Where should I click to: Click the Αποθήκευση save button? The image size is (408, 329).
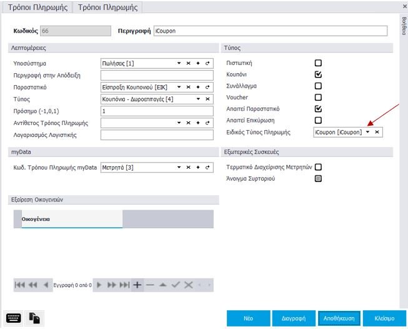(x=339, y=318)
